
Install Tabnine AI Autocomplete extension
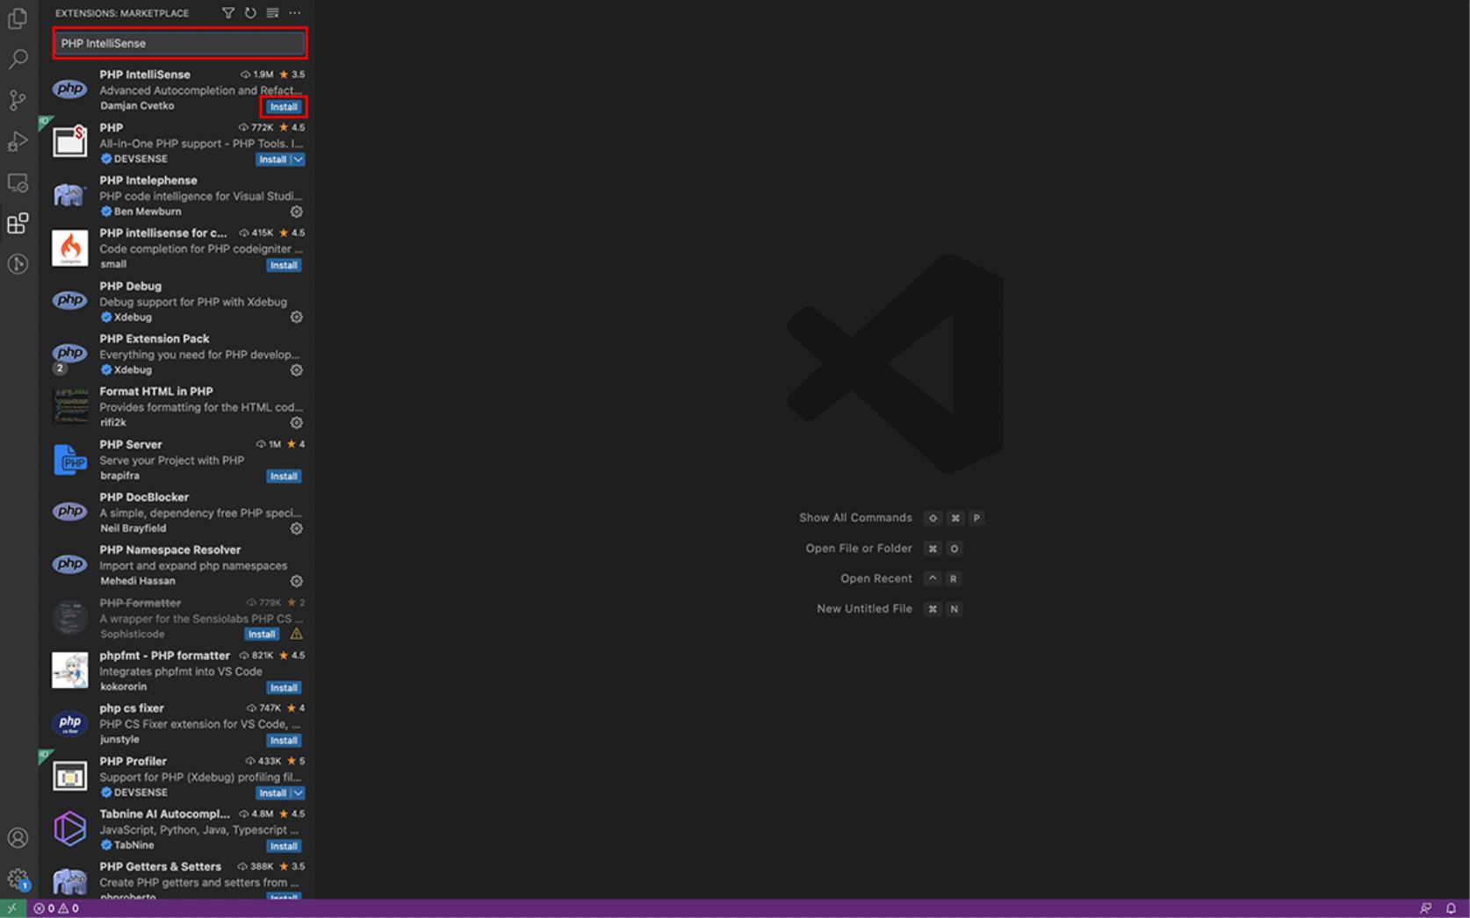pyautogui.click(x=284, y=846)
